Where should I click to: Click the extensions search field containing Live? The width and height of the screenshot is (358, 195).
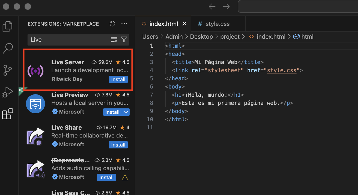click(x=68, y=40)
